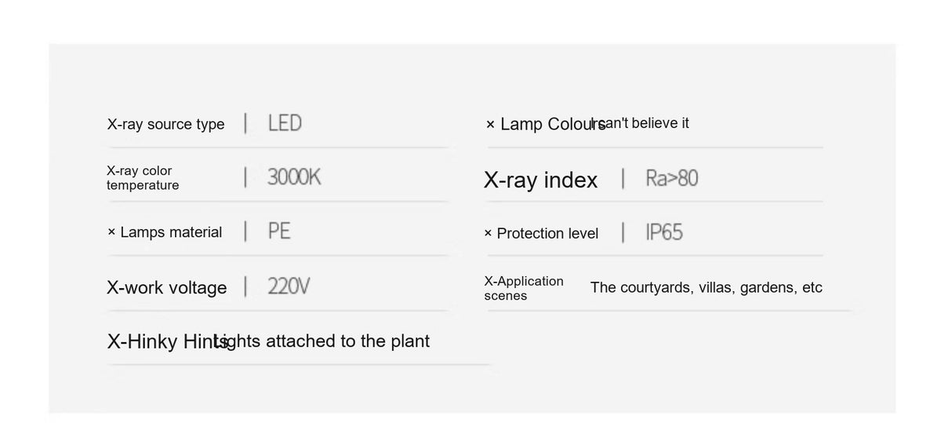Click the 'X-ray color temperature' label

143,178
